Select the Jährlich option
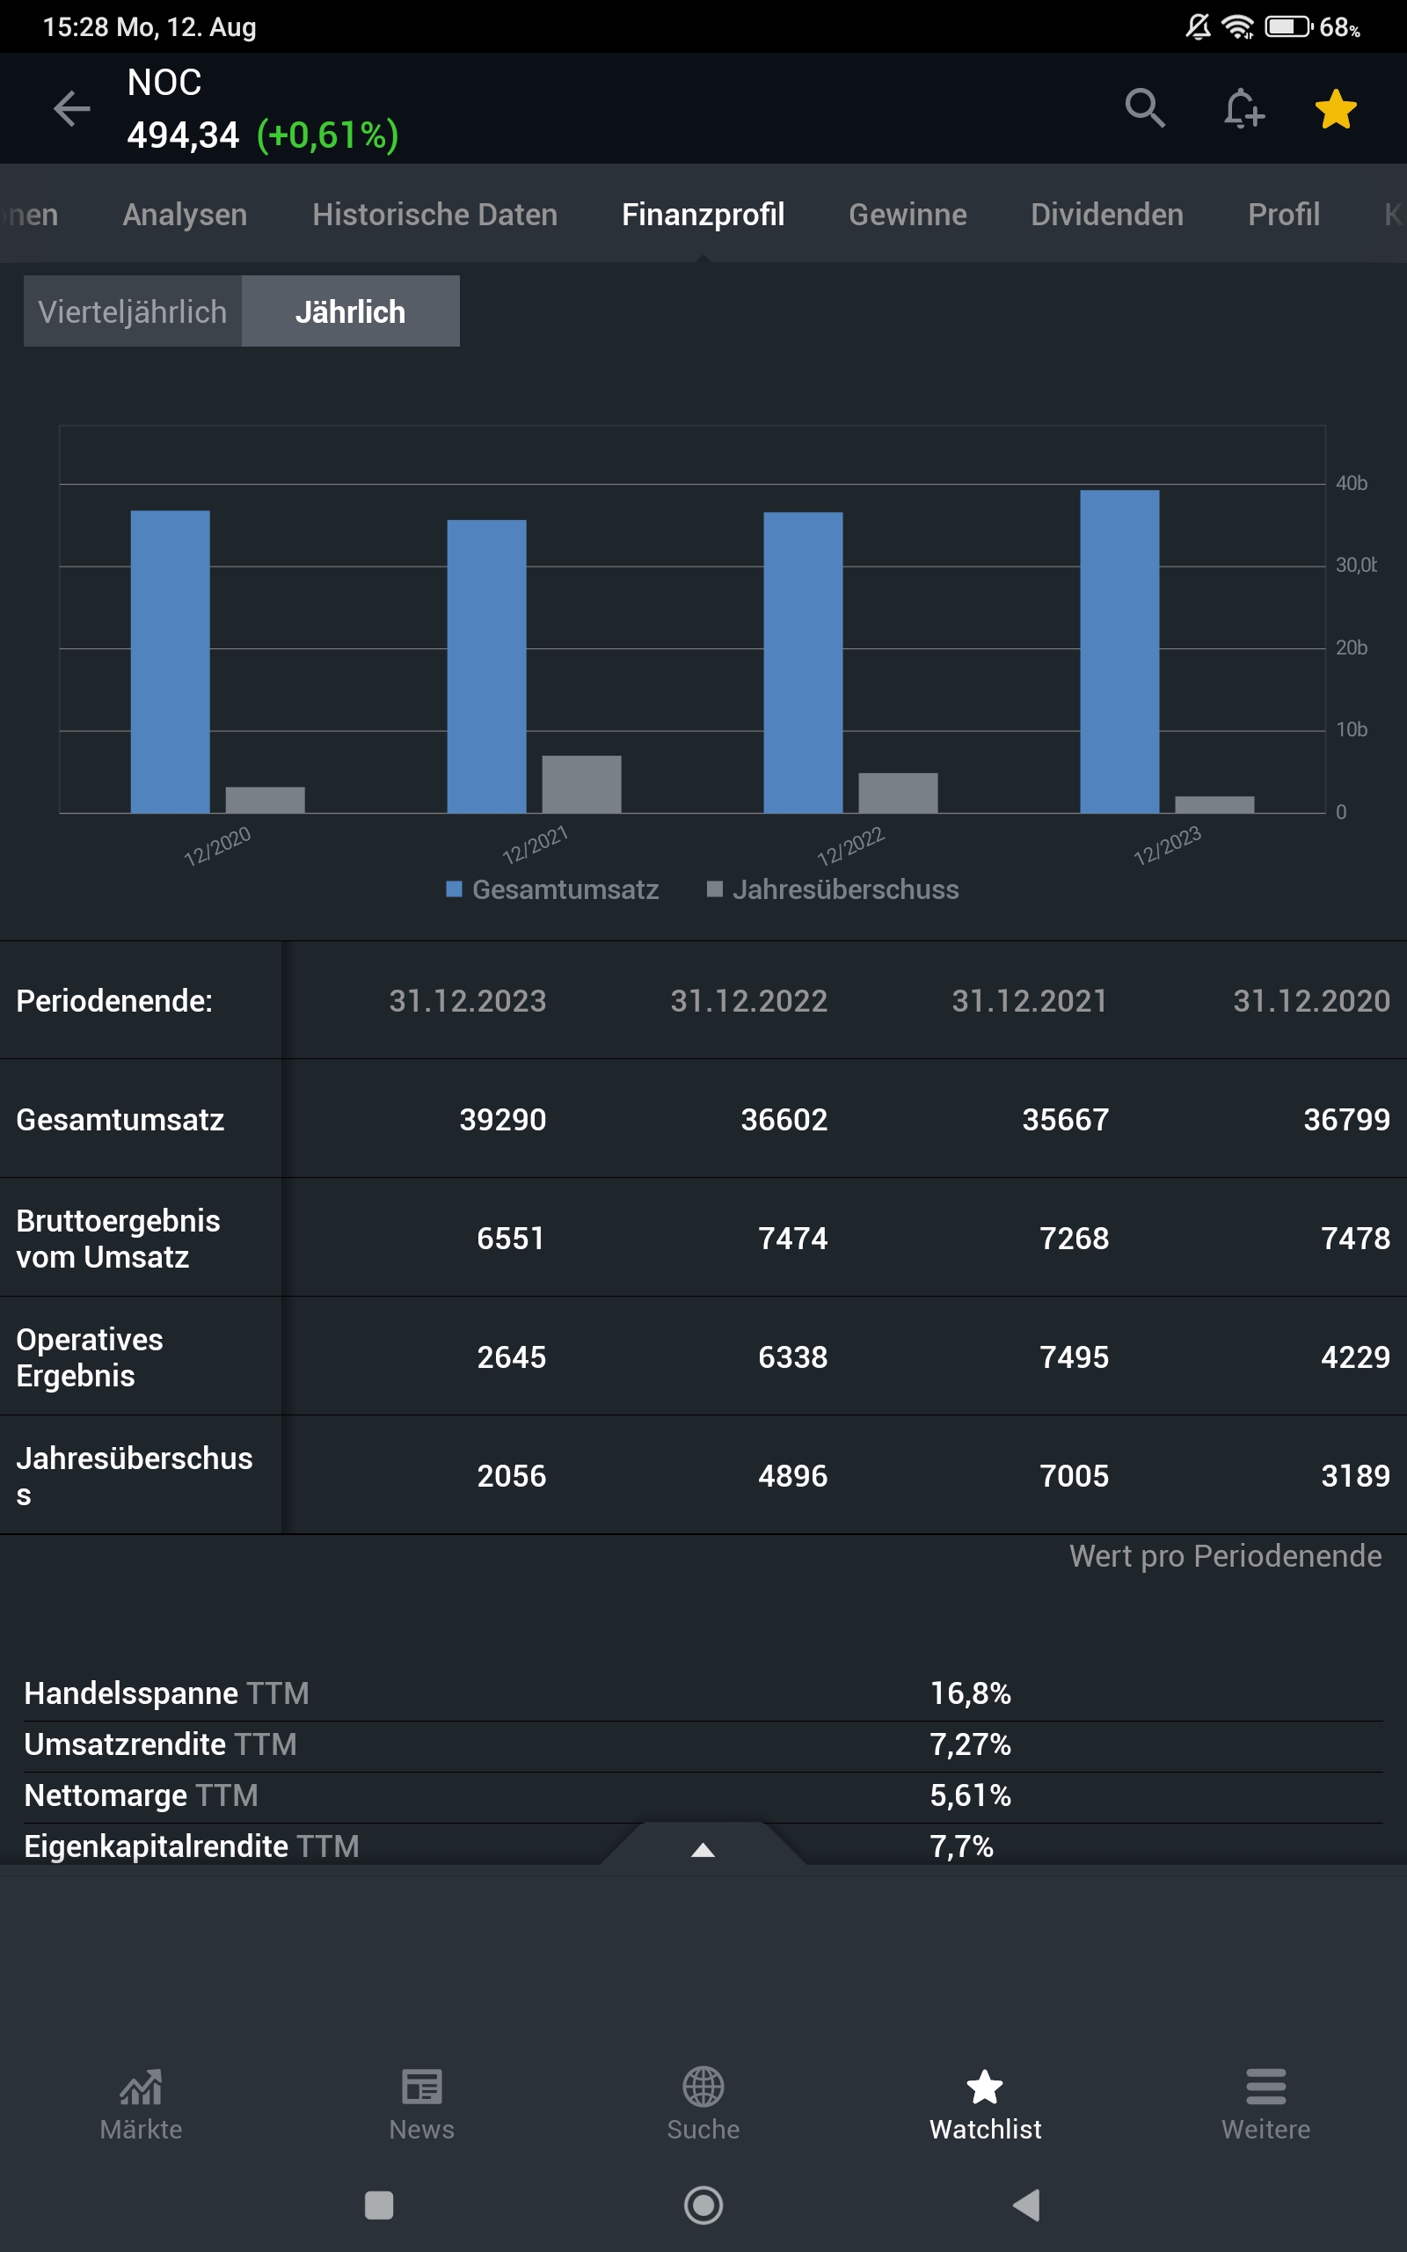 click(x=351, y=311)
